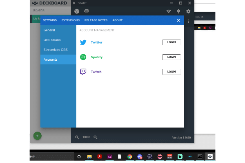
Task: Click the taskbar search box
Action: click(52, 156)
